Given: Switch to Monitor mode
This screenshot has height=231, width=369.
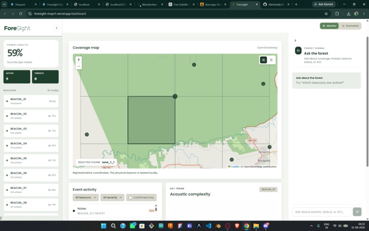Looking at the screenshot, I should pyautogui.click(x=329, y=26).
